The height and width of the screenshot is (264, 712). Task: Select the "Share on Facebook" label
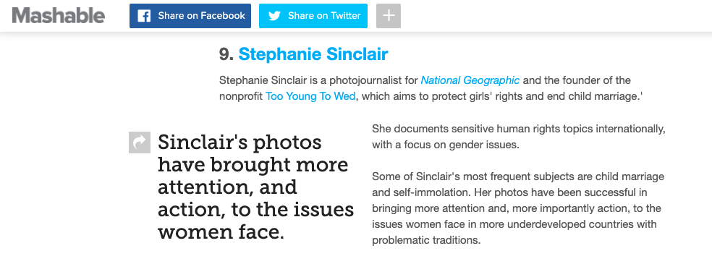pyautogui.click(x=202, y=16)
